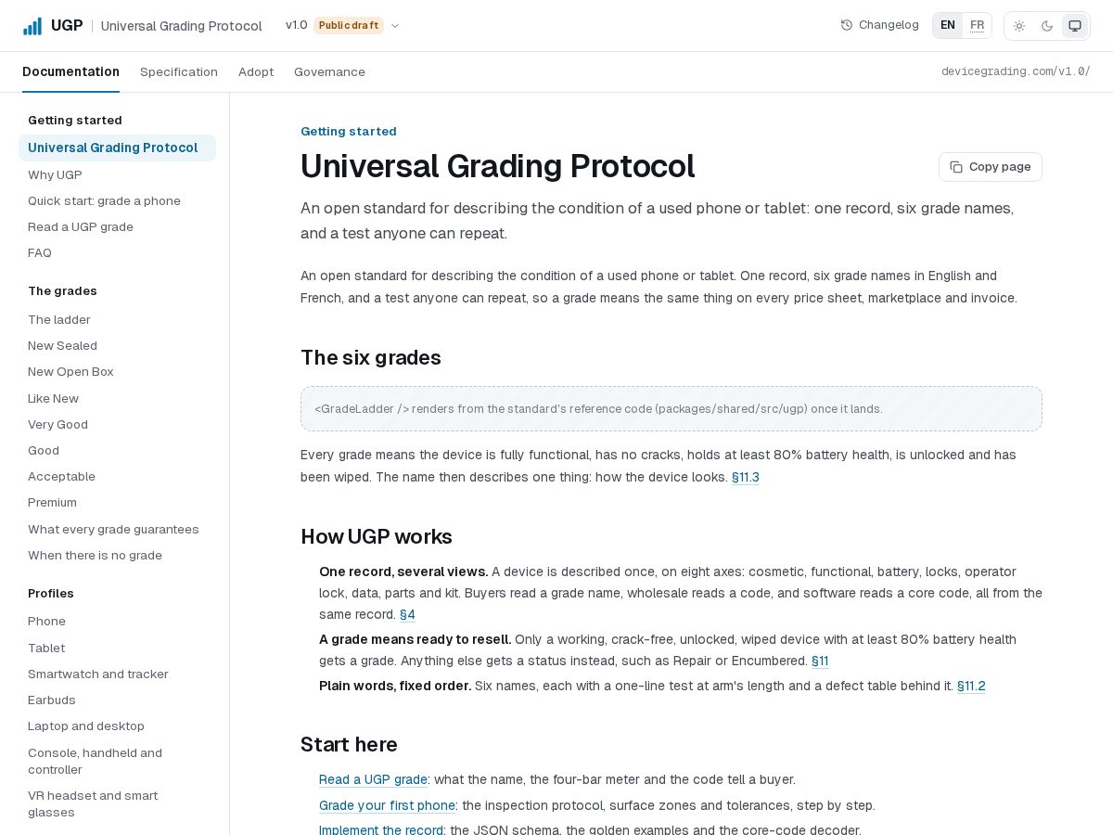Click The six grades heading
The height and width of the screenshot is (835, 1113).
pyautogui.click(x=371, y=358)
